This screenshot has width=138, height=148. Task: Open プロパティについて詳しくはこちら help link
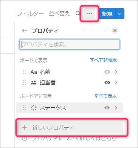[74, 139]
